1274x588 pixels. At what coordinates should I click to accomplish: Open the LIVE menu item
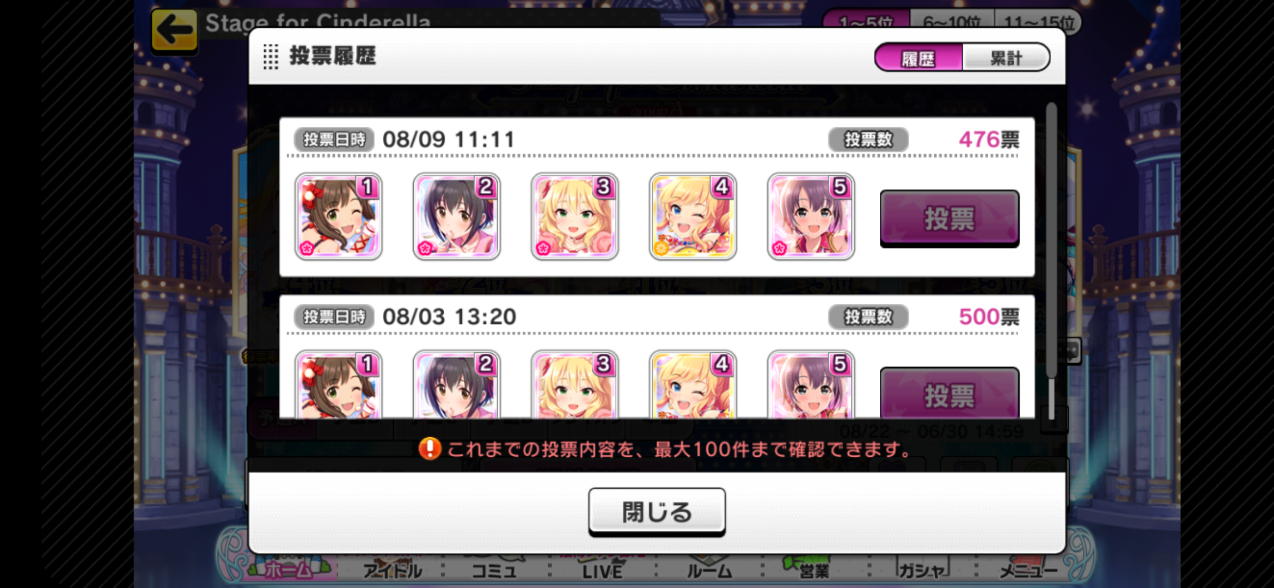click(x=602, y=569)
